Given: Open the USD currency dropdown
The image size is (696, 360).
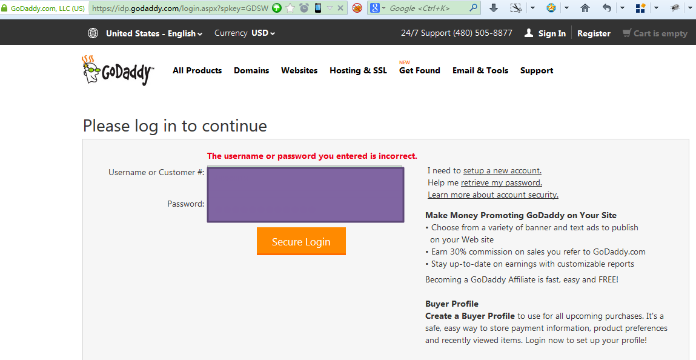Looking at the screenshot, I should [263, 33].
